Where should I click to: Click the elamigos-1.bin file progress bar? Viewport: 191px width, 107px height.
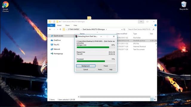(96, 47)
